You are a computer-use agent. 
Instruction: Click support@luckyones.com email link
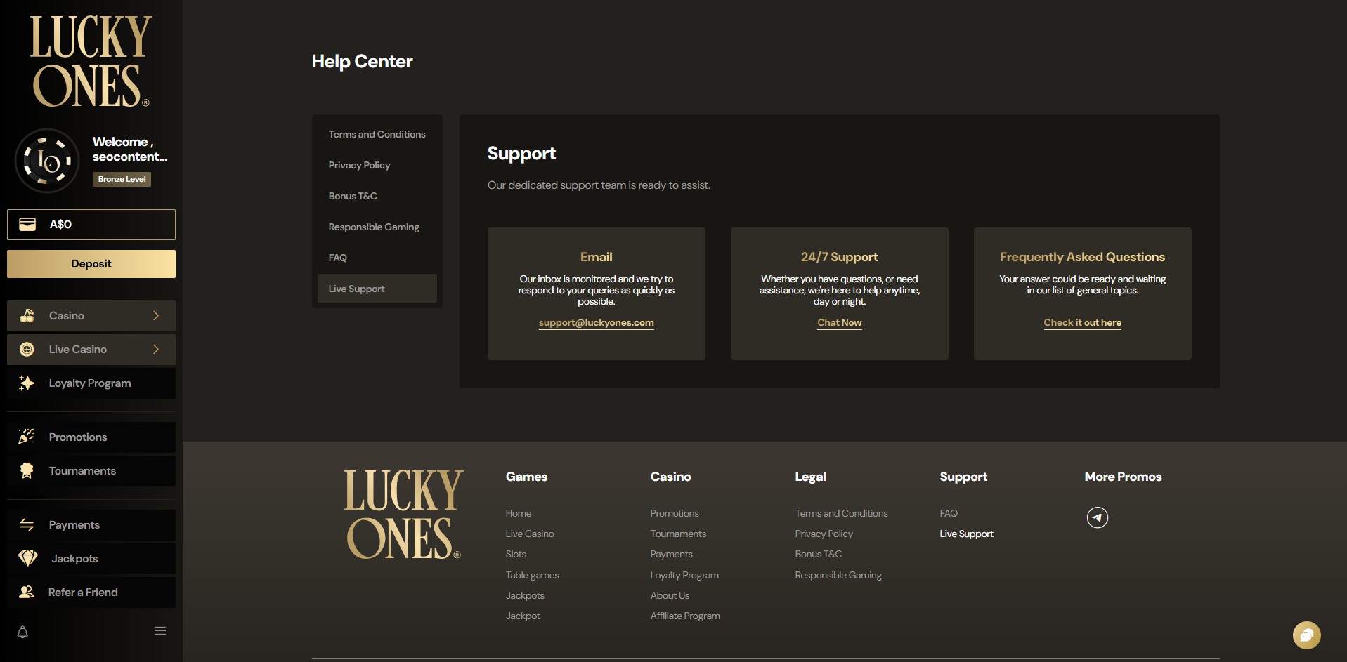coord(596,323)
